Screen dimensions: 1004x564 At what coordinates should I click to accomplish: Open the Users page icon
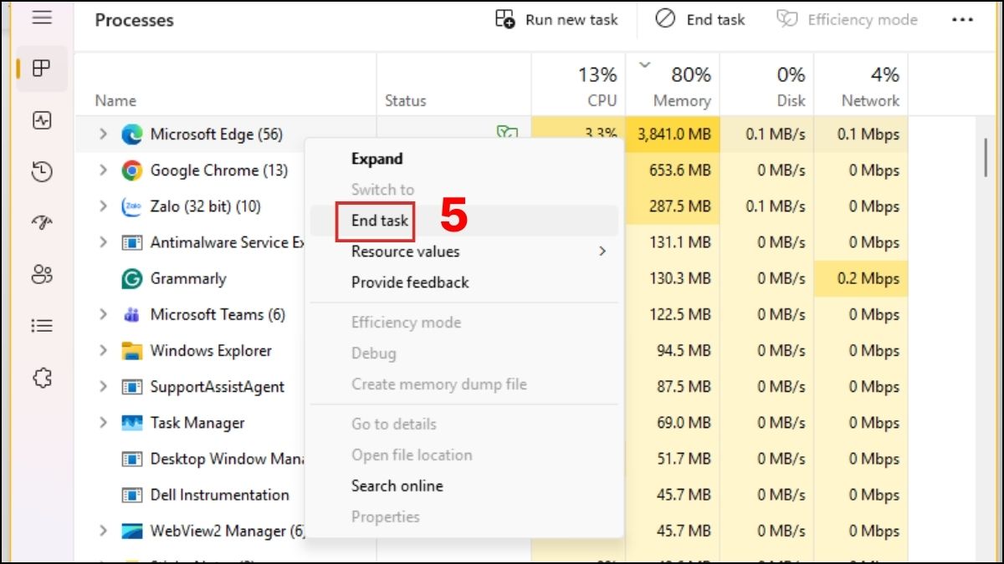click(x=42, y=274)
